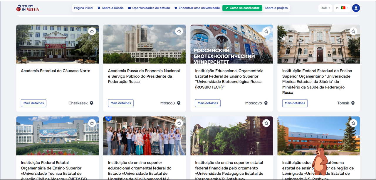Click the Tomsk location pin icon
This screenshot has width=376, height=180.
click(x=353, y=103)
